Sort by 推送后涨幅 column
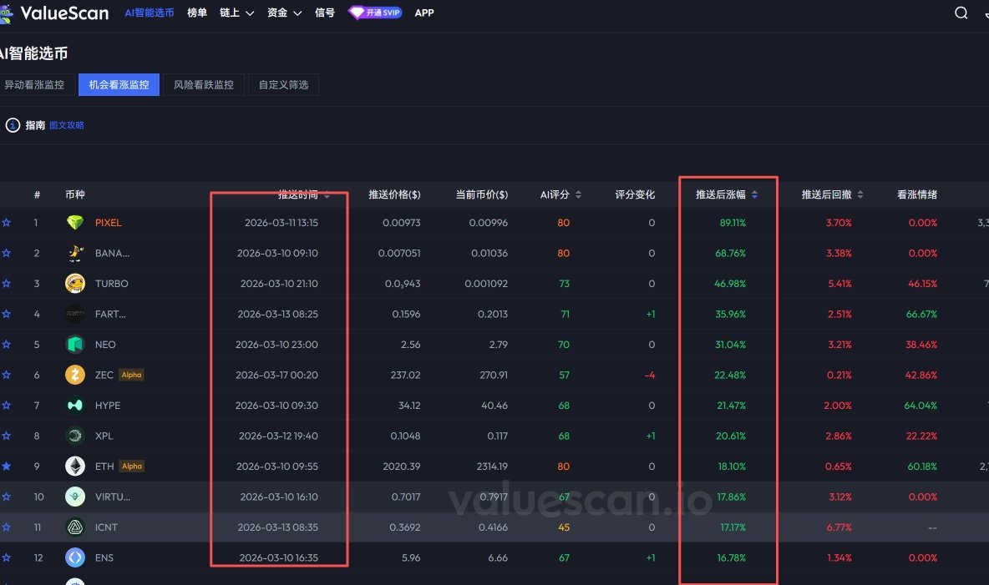This screenshot has width=989, height=585. click(x=727, y=194)
